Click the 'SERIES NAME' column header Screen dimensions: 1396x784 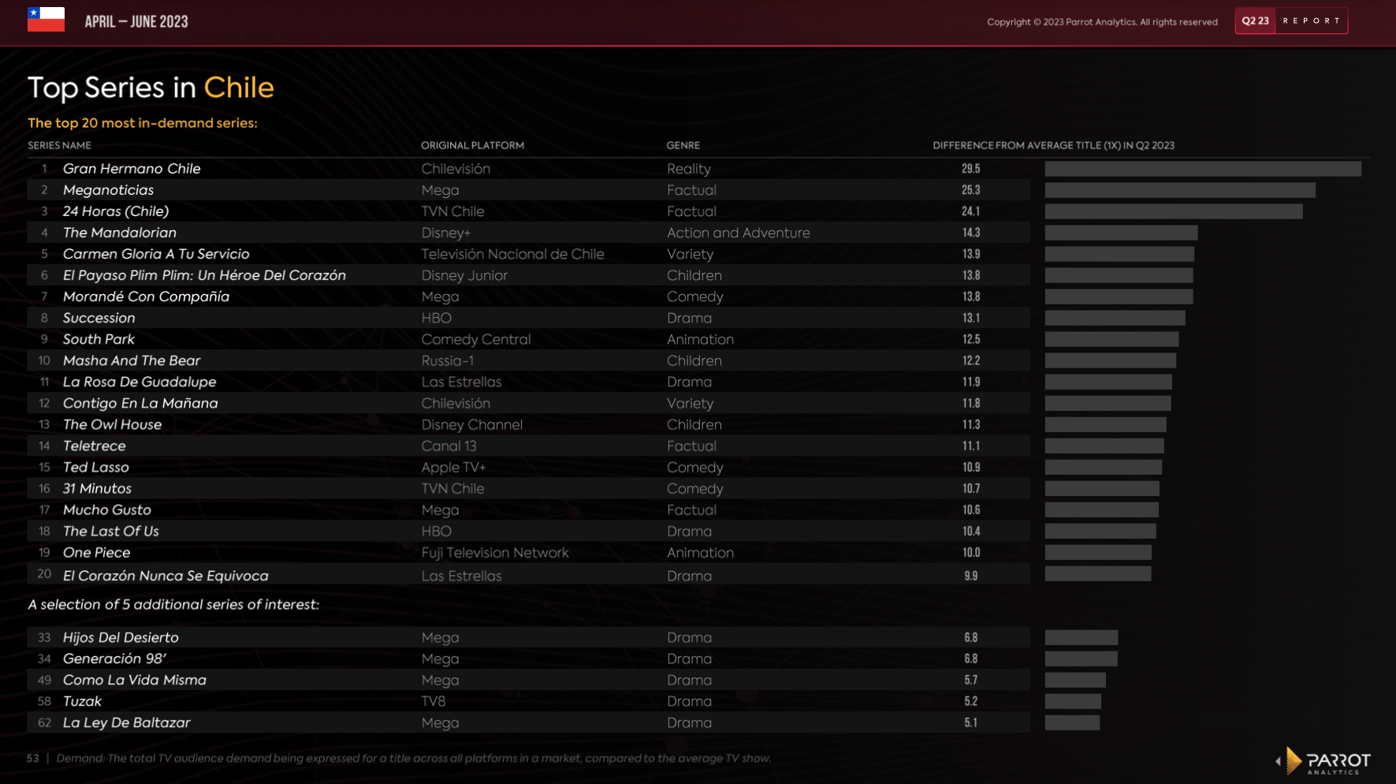(59, 145)
